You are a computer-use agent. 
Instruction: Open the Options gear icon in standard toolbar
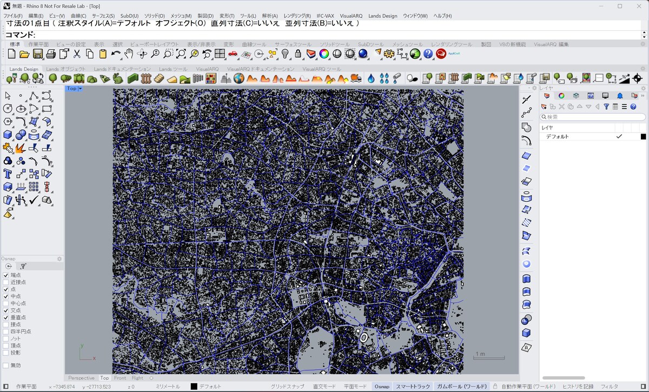pyautogui.click(x=389, y=54)
